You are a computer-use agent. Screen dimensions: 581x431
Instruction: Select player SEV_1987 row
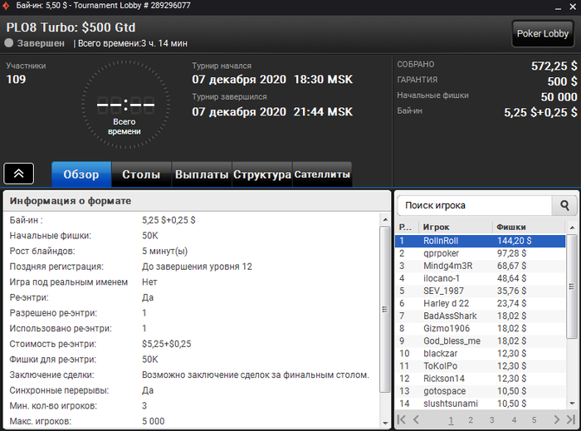pyautogui.click(x=481, y=291)
